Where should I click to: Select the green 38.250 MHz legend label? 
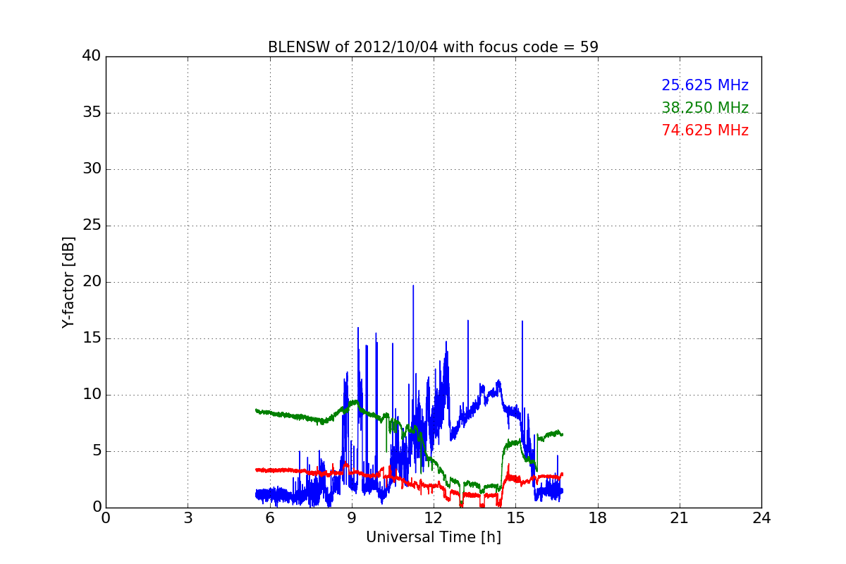705,109
